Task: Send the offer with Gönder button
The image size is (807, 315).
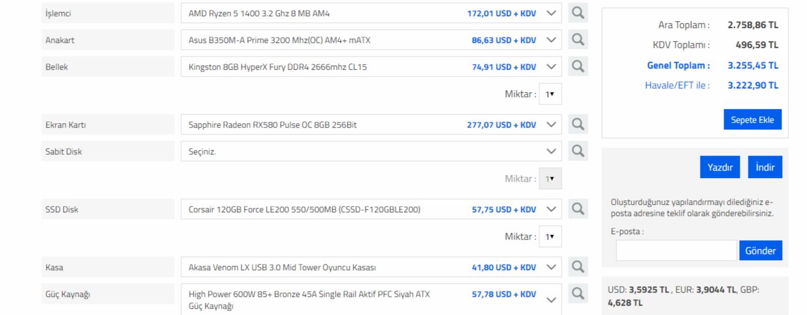Action: click(x=761, y=251)
